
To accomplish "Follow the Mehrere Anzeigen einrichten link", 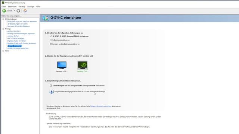I will pos(101,106).
